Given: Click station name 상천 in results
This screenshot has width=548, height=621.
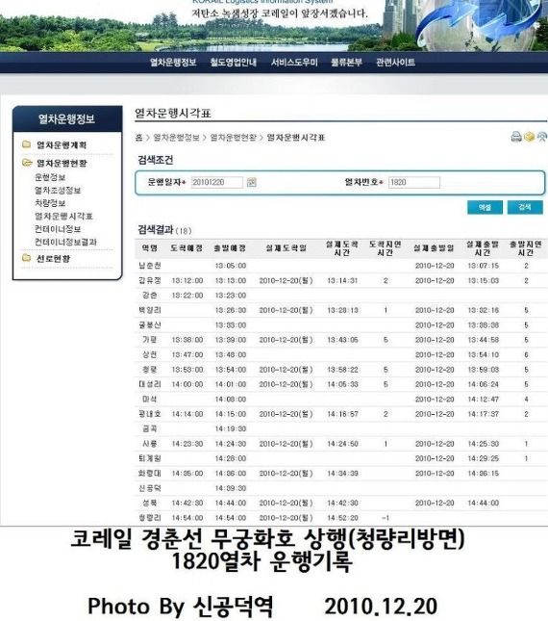Looking at the screenshot, I should (x=150, y=354).
